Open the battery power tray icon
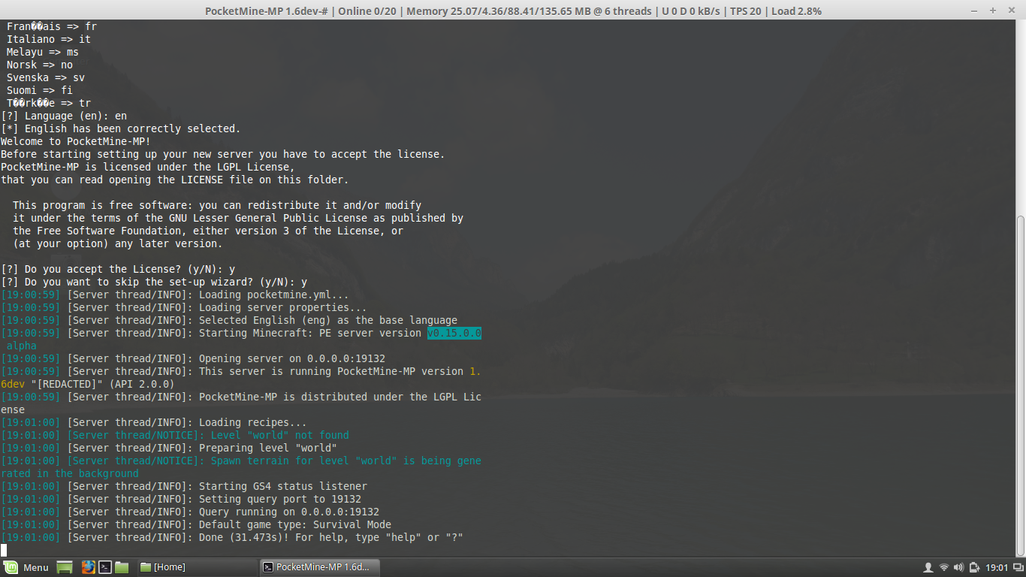The image size is (1026, 577). point(975,567)
